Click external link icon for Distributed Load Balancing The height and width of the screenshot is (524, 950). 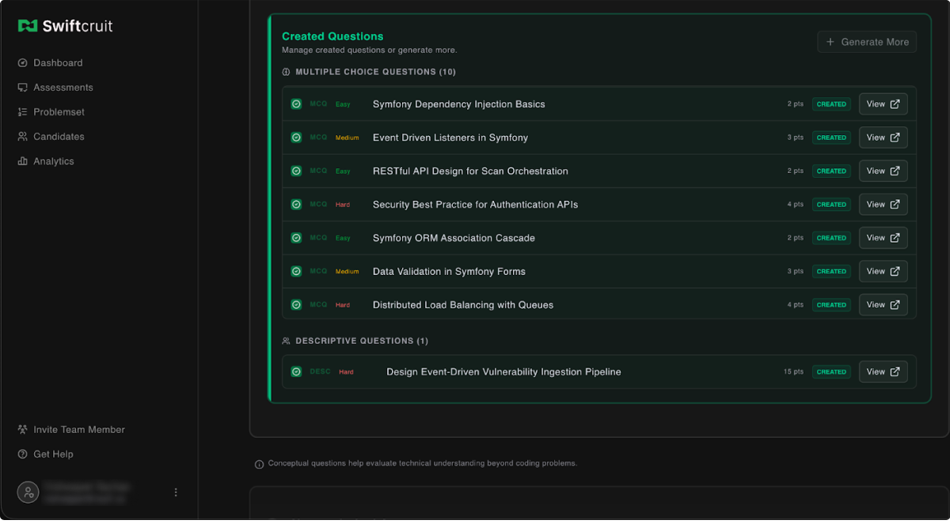pos(895,305)
